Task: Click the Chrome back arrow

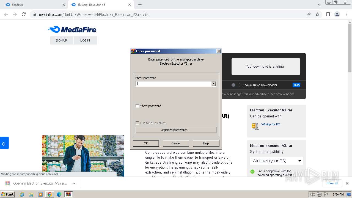Action: click(6, 14)
